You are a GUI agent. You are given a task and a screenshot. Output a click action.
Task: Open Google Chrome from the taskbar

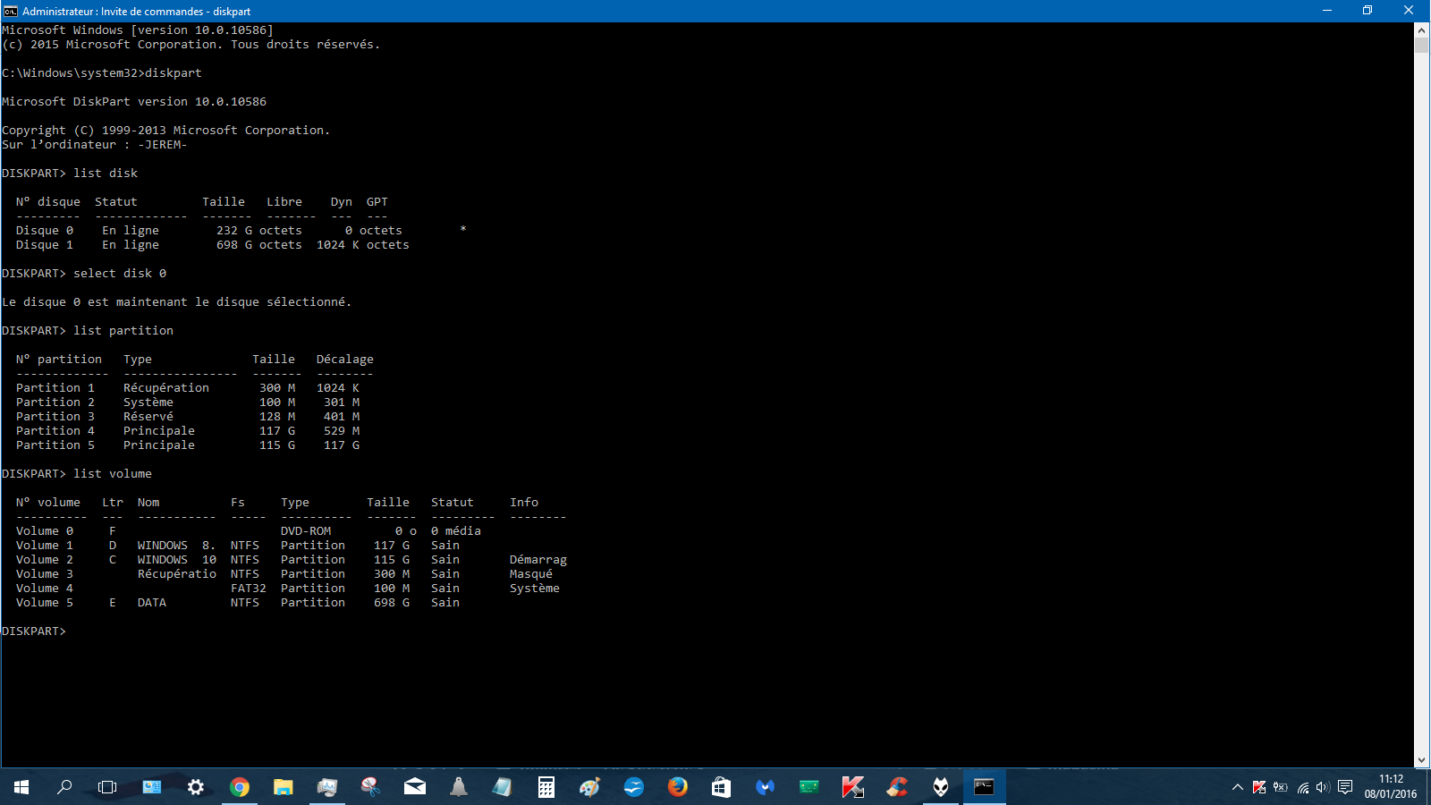pyautogui.click(x=239, y=787)
